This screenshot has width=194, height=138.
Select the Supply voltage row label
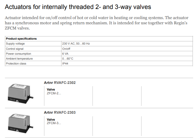click(x=15, y=43)
